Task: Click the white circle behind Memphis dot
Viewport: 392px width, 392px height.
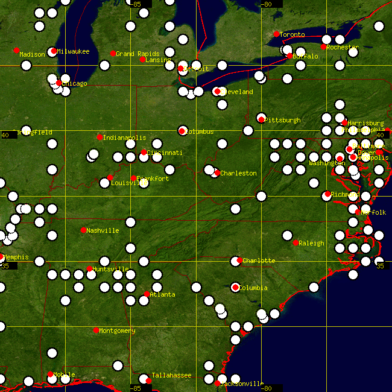Action: 1,258
